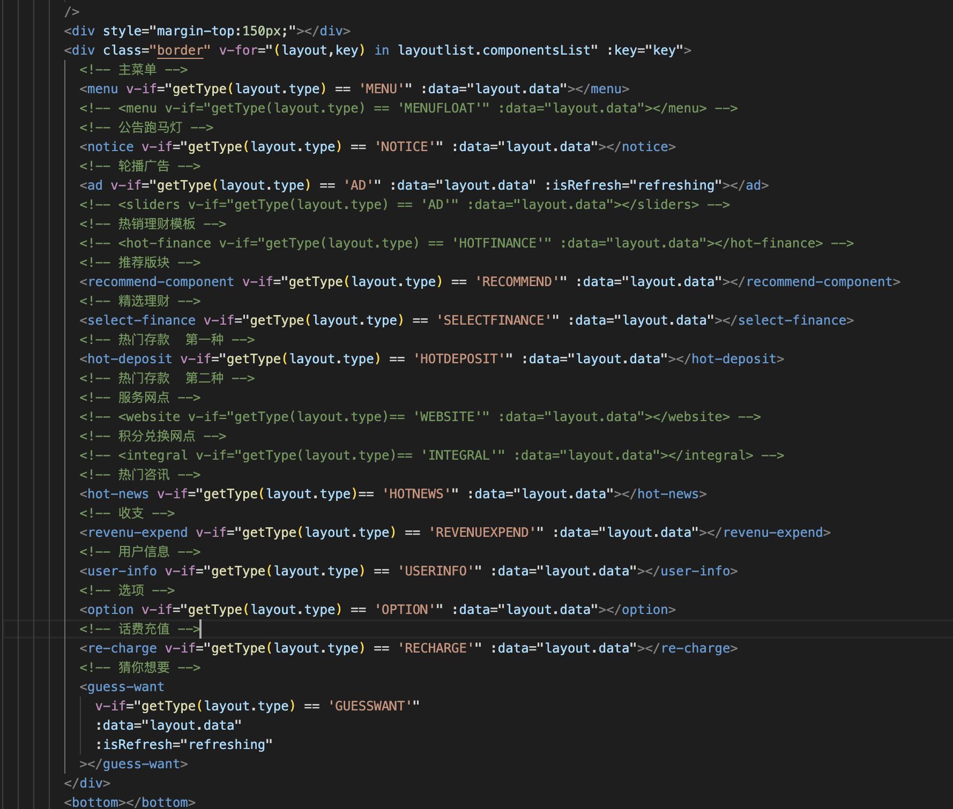
Task: Click the closing select-finance tag
Action: click(x=788, y=320)
